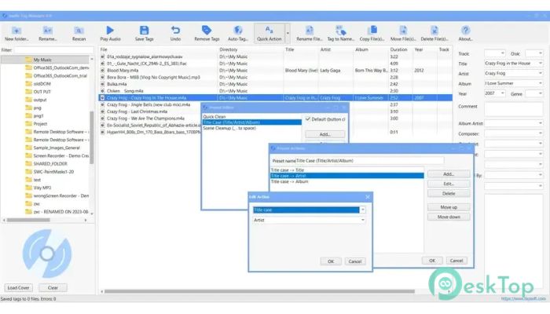Viewport: 550px width, 314px height.
Task: Open the Composer dropdown
Action: click(541, 133)
